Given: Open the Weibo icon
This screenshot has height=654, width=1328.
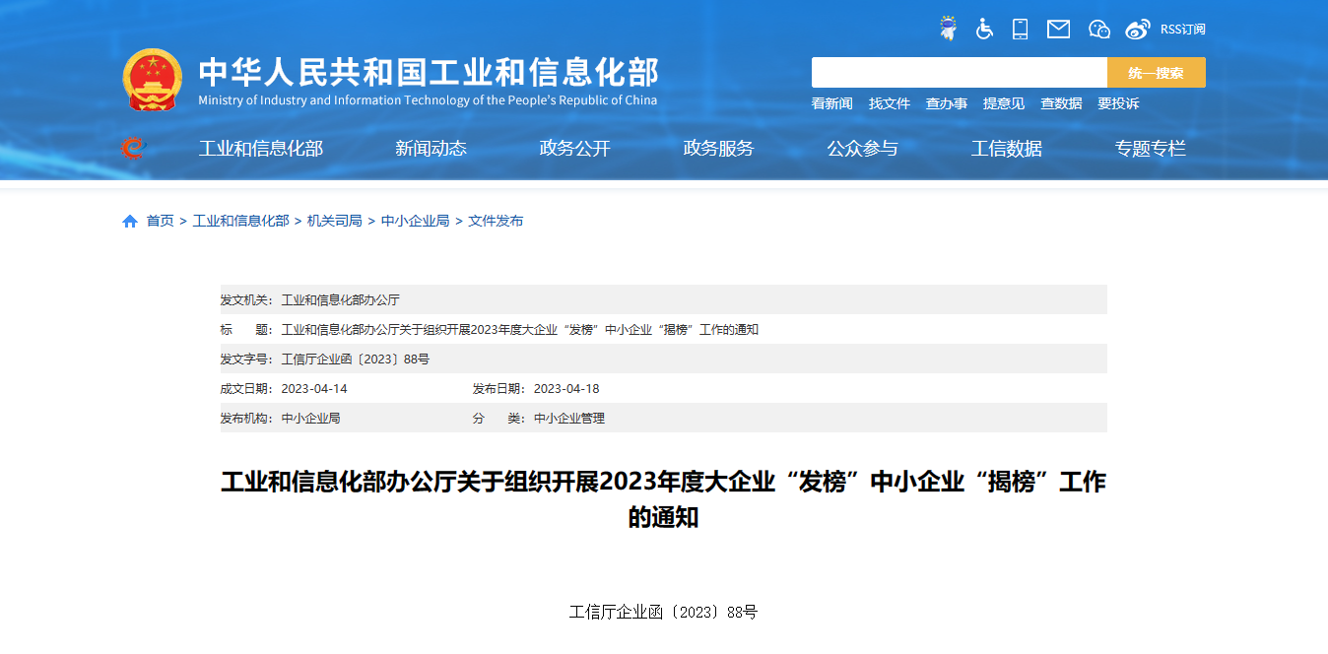Looking at the screenshot, I should click(1138, 29).
